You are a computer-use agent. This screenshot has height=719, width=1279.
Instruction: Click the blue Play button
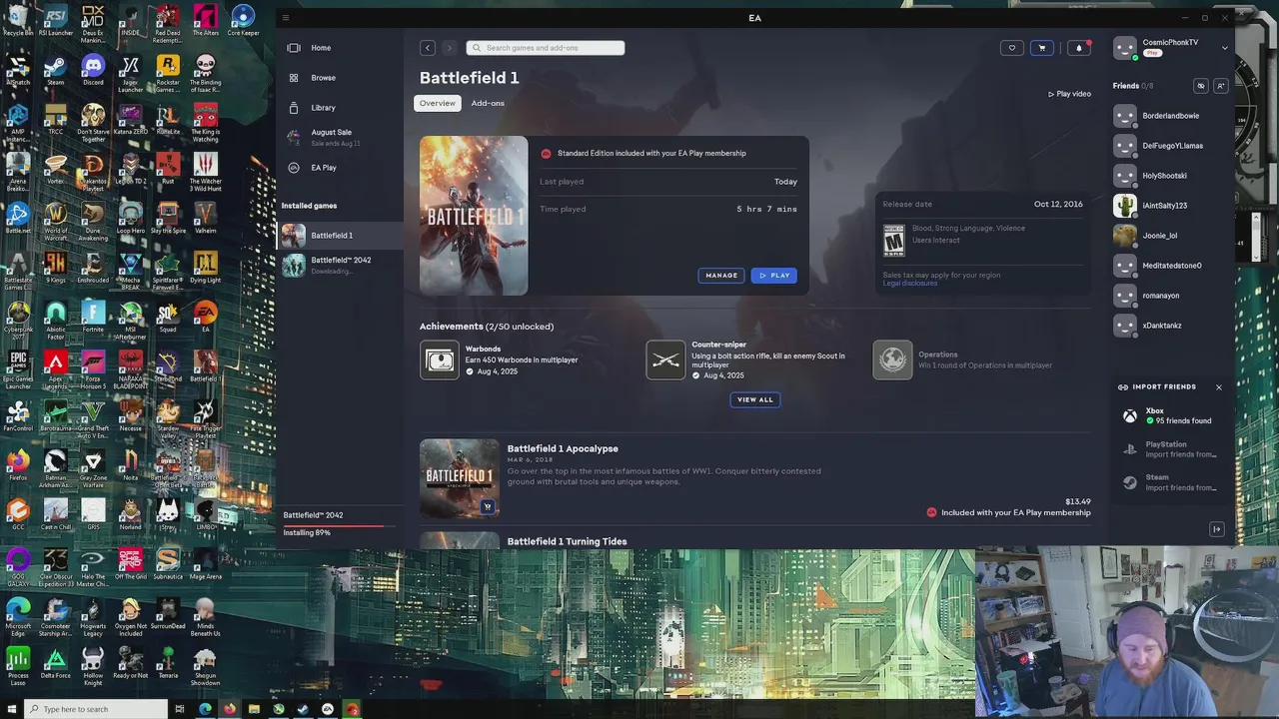tap(774, 276)
